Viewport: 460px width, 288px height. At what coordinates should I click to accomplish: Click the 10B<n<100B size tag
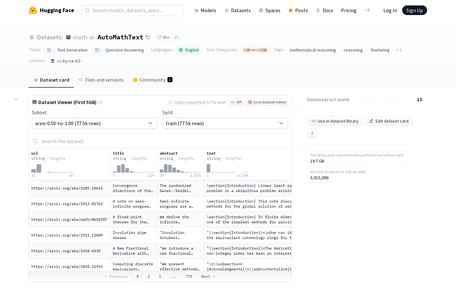click(x=255, y=50)
